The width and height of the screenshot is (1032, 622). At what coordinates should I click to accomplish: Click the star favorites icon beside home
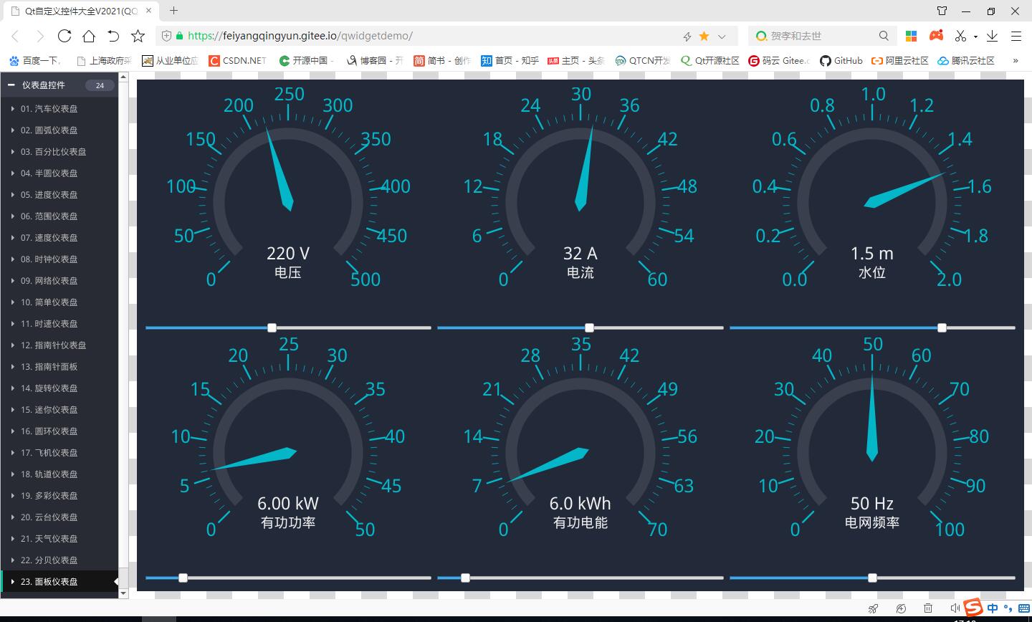[x=138, y=36]
